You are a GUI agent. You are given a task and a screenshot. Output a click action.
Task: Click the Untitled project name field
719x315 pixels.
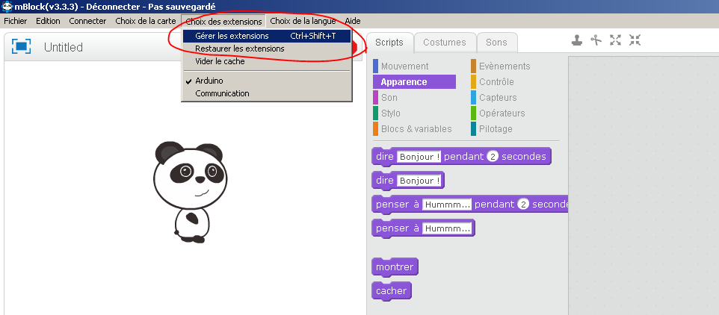pyautogui.click(x=64, y=48)
